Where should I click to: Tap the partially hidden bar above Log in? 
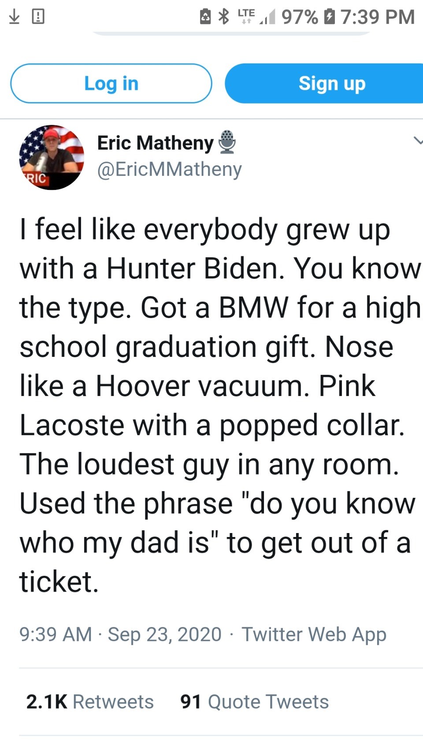(231, 33)
